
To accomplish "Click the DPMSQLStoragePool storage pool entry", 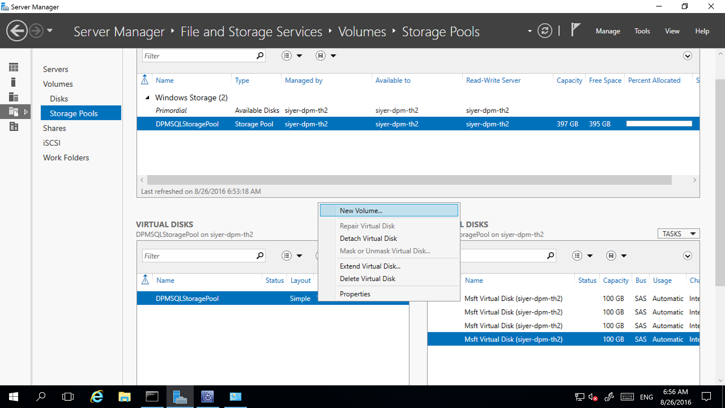I will (x=186, y=124).
